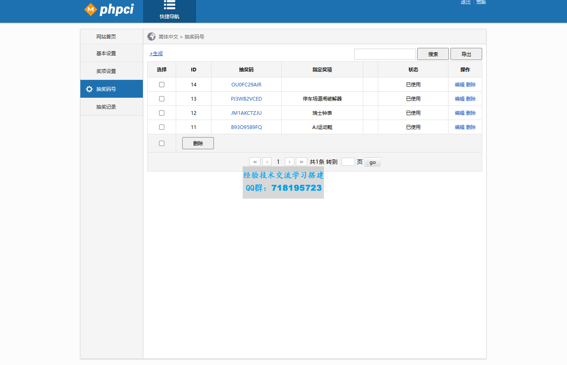
Task: Go to next page with › arrow
Action: tap(289, 161)
